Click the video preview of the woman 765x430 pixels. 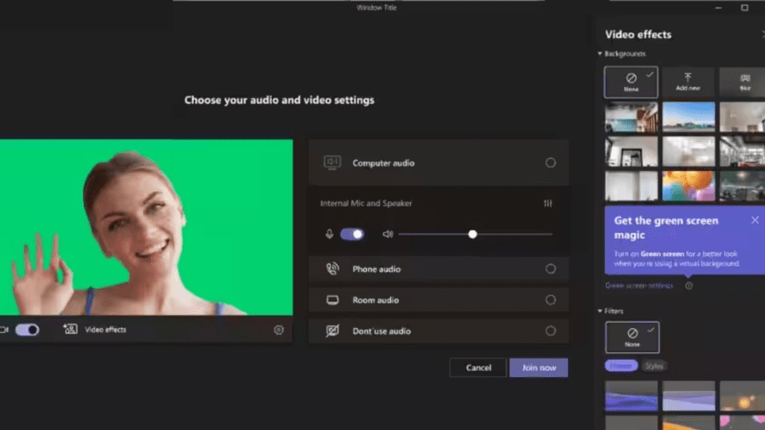click(146, 227)
